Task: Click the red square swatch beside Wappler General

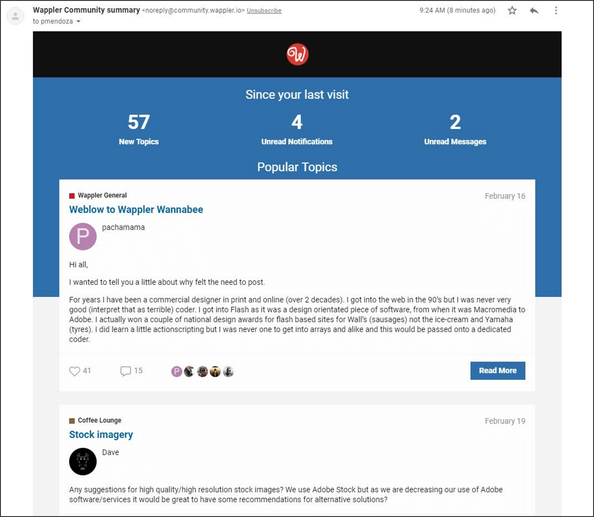Action: [x=72, y=195]
